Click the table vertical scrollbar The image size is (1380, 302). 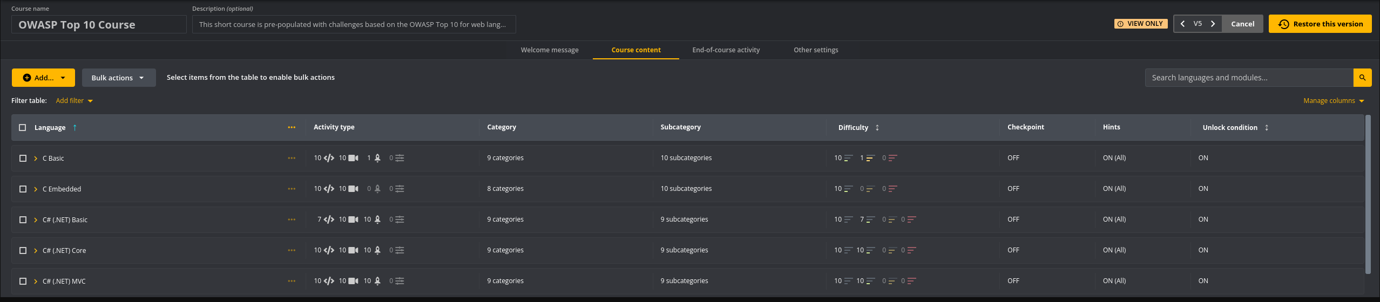pyautogui.click(x=1368, y=194)
